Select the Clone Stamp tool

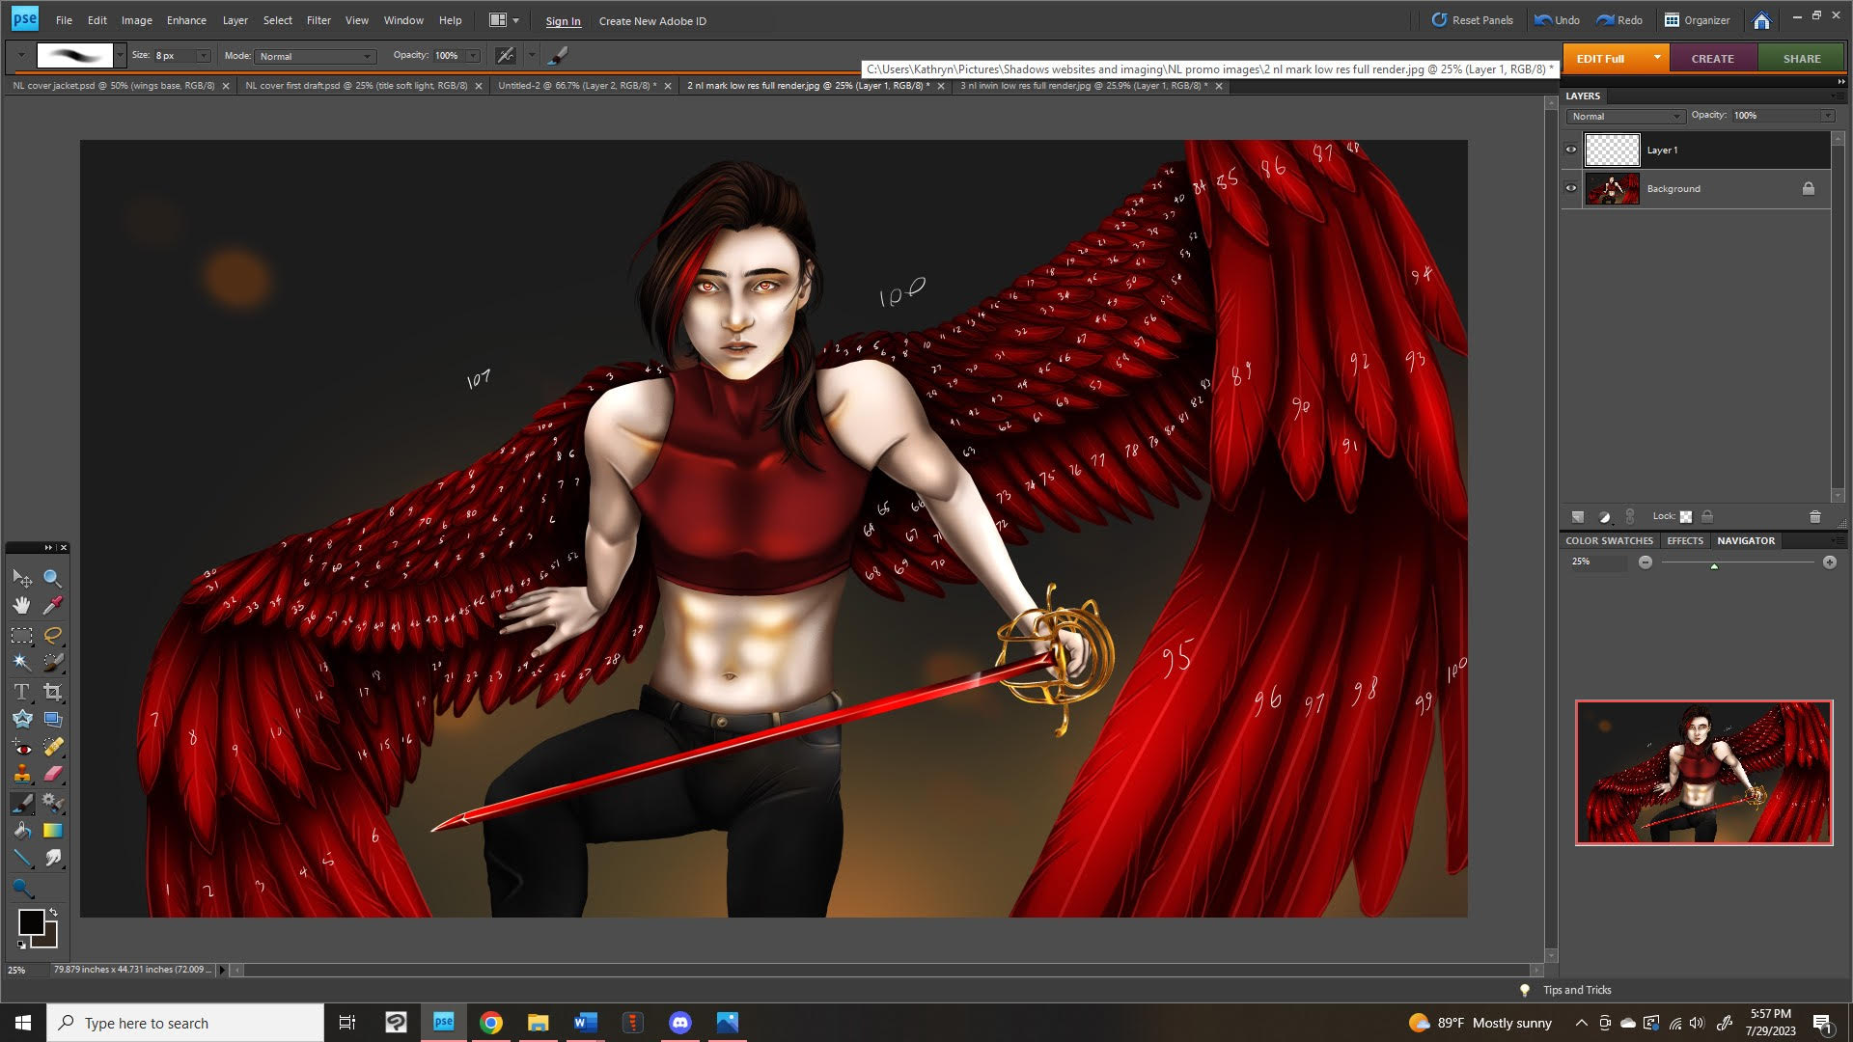point(21,774)
